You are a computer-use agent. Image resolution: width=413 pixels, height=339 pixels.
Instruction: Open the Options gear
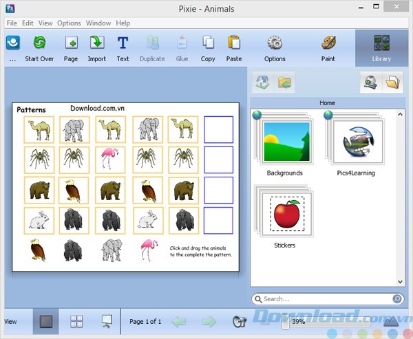(x=275, y=47)
